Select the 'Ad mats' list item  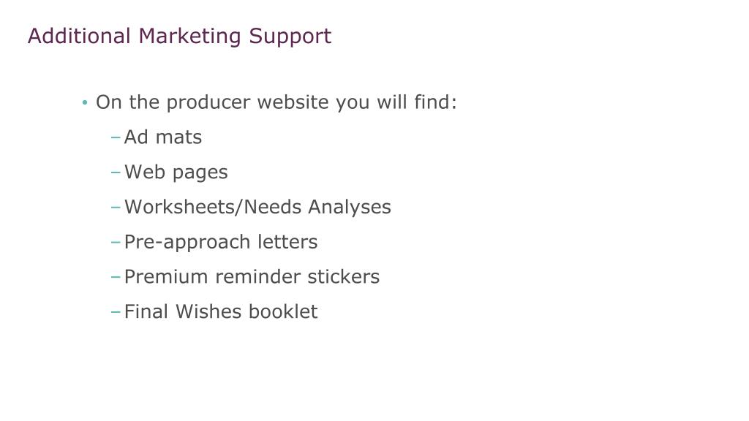(163, 137)
